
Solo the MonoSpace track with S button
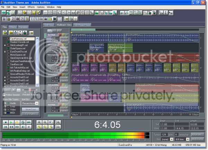point(63,55)
